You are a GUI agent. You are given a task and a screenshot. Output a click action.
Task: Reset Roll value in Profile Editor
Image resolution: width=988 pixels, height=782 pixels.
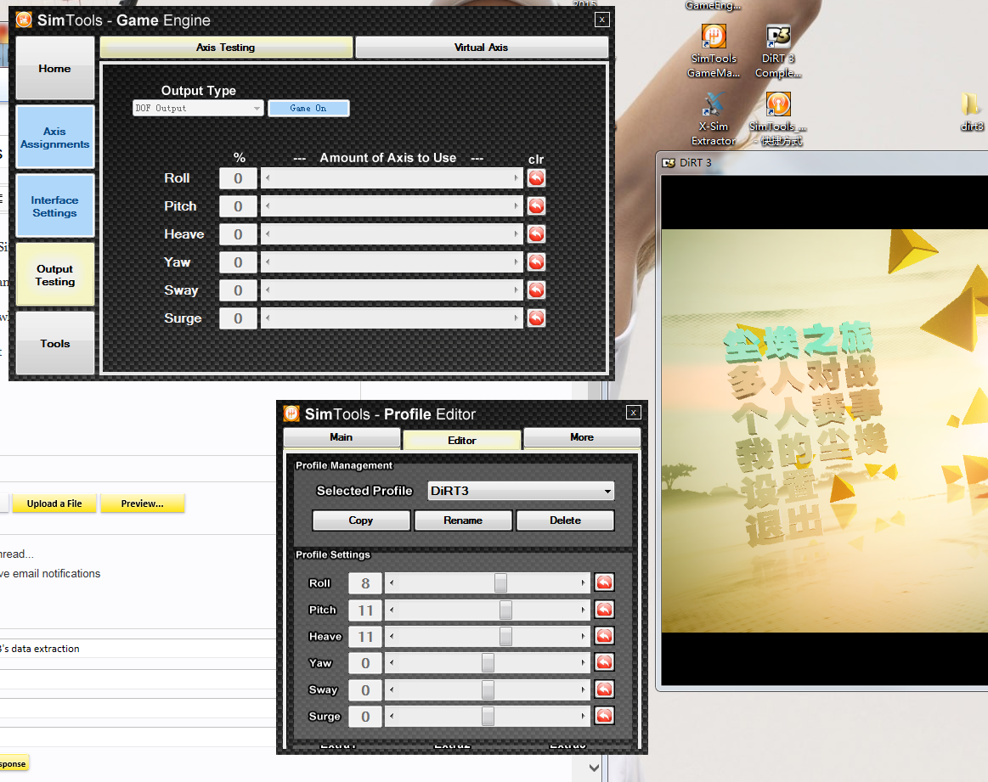[x=604, y=582]
